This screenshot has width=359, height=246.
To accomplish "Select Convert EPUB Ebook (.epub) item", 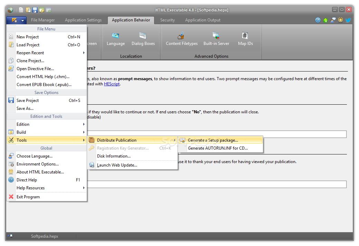I will click(x=47, y=85).
